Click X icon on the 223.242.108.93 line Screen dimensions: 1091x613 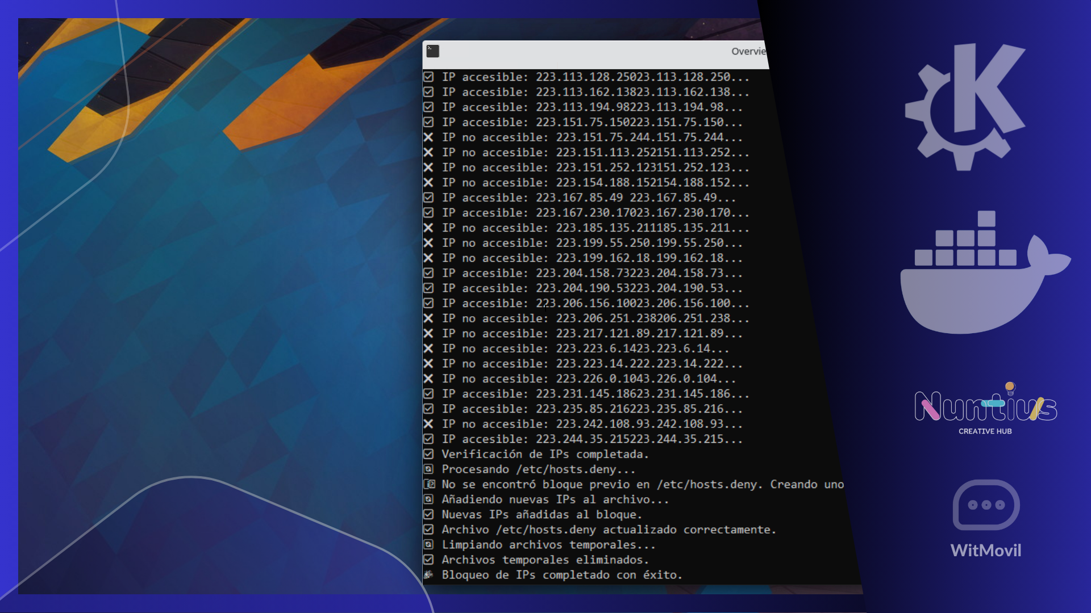pyautogui.click(x=428, y=423)
